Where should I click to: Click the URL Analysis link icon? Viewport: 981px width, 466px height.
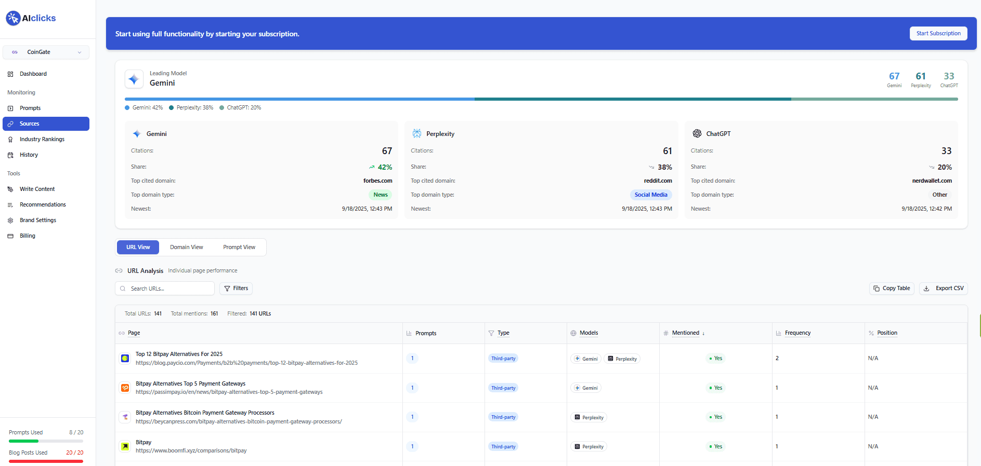point(119,271)
